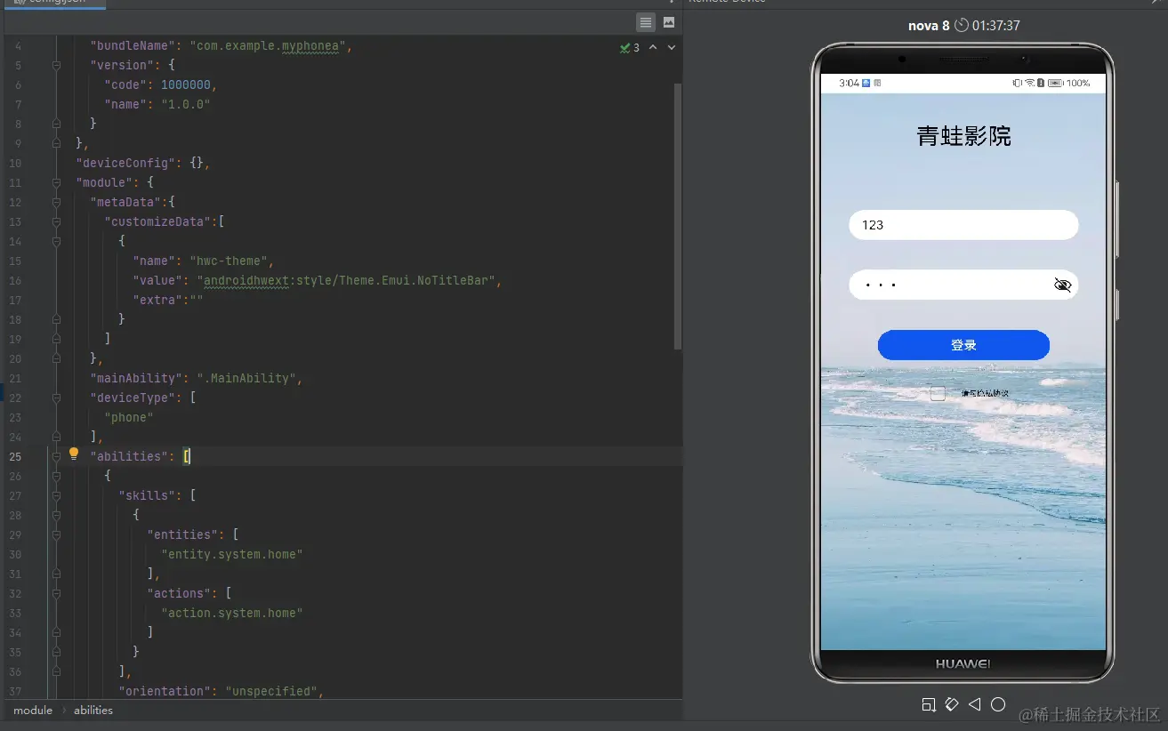Viewport: 1168px width, 731px height.
Task: Collapse the "actions" array fold marker
Action: click(x=56, y=593)
